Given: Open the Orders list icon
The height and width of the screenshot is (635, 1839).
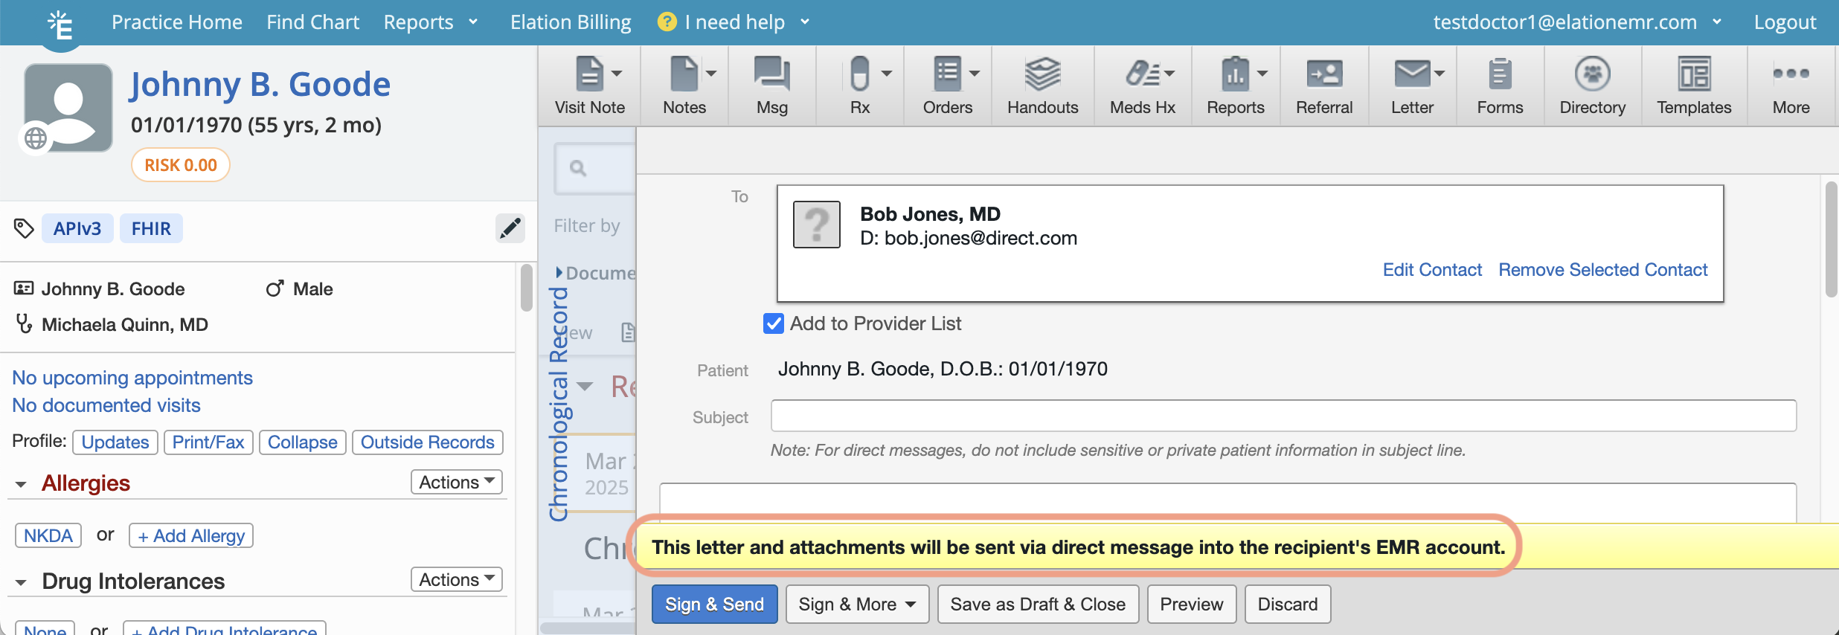Looking at the screenshot, I should (947, 74).
